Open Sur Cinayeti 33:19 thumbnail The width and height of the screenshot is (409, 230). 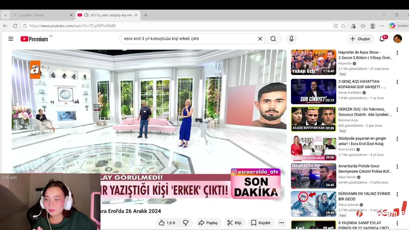click(x=313, y=91)
